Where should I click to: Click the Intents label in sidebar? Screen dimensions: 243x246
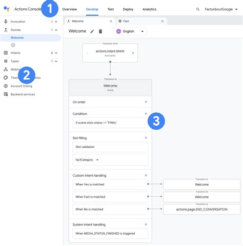click(15, 53)
